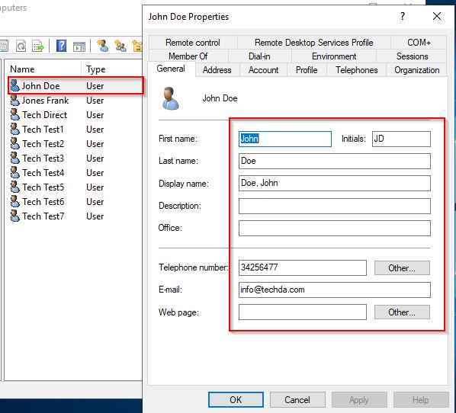
Task: Click the Export List toolbar icon
Action: click(x=38, y=46)
